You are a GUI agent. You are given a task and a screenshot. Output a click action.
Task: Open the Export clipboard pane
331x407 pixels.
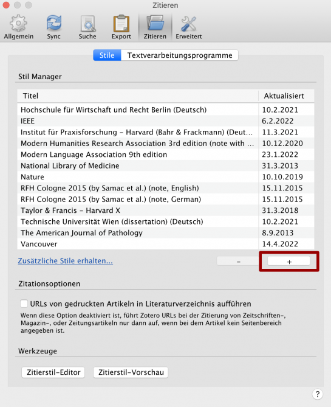[x=121, y=27]
